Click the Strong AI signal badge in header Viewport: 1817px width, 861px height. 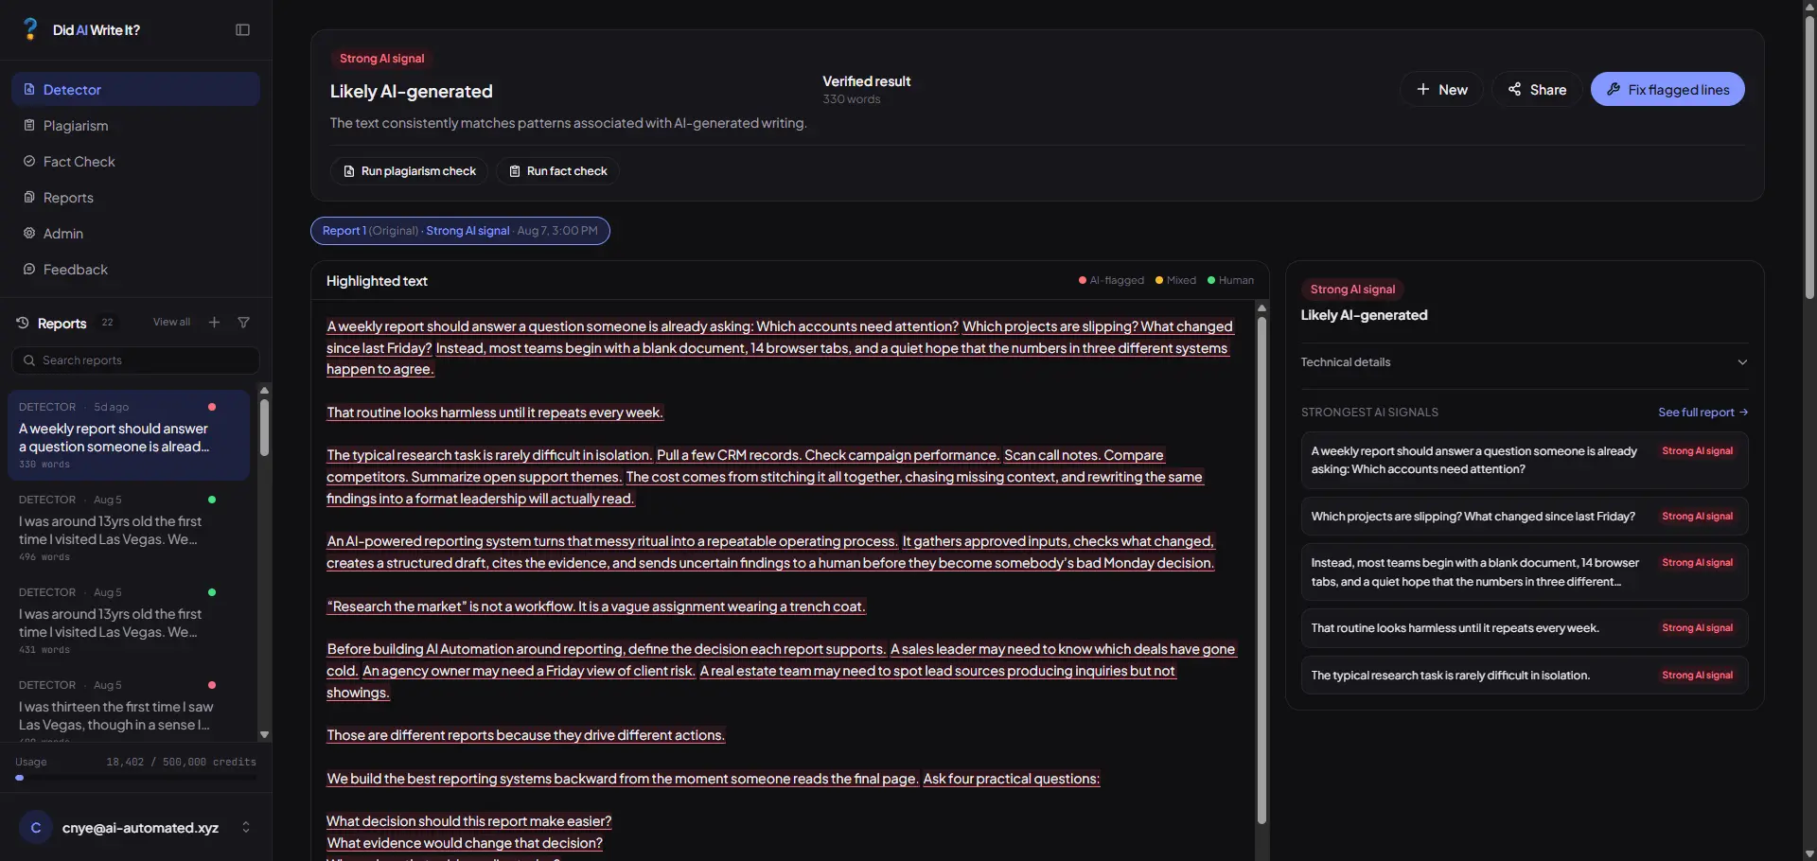click(x=382, y=59)
